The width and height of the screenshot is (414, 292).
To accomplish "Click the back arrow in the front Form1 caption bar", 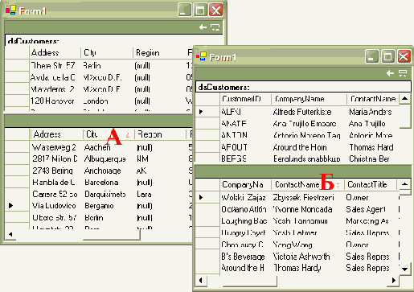I will coord(390,73).
